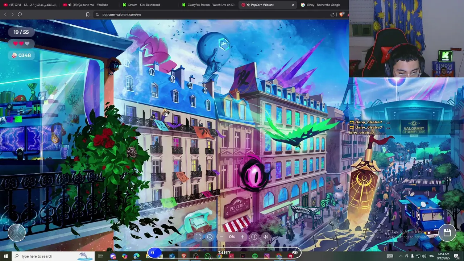The image size is (464, 261).
Task: Go back in browser history
Action: pos(5,14)
